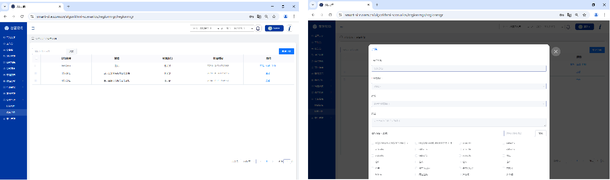Click the blue add button above the left table

tap(286, 51)
